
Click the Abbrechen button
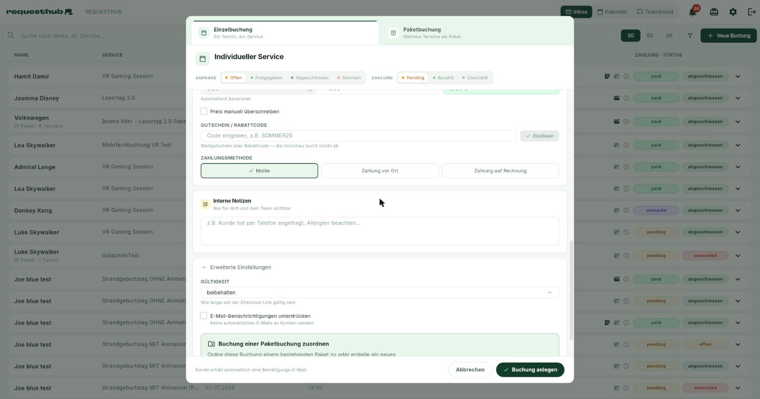(470, 370)
